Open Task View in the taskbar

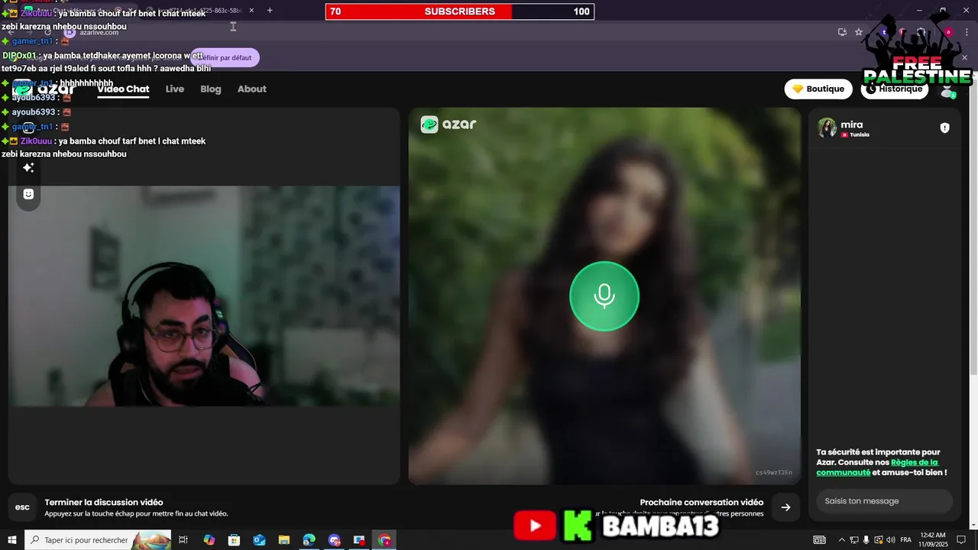[x=183, y=540]
